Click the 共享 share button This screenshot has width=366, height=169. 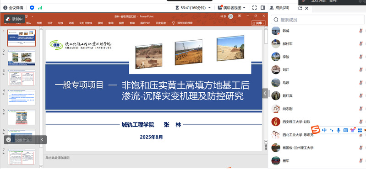pos(259,23)
